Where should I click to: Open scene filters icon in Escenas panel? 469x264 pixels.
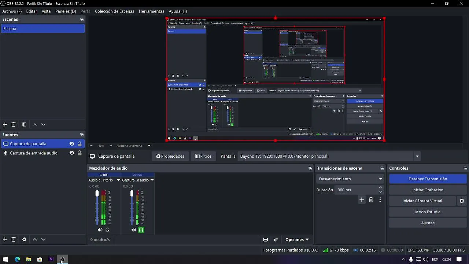pyautogui.click(x=24, y=125)
